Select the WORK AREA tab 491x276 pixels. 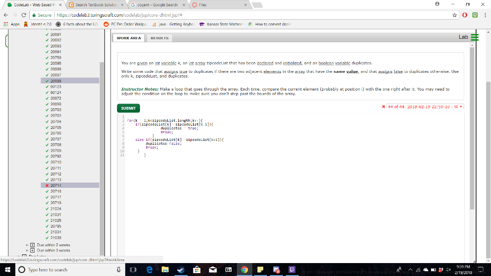click(129, 37)
